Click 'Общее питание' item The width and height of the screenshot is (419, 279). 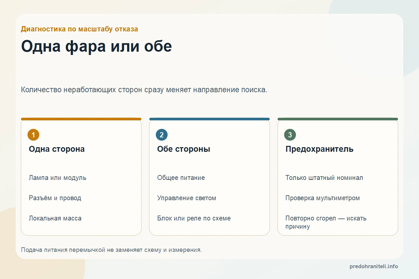181,178
